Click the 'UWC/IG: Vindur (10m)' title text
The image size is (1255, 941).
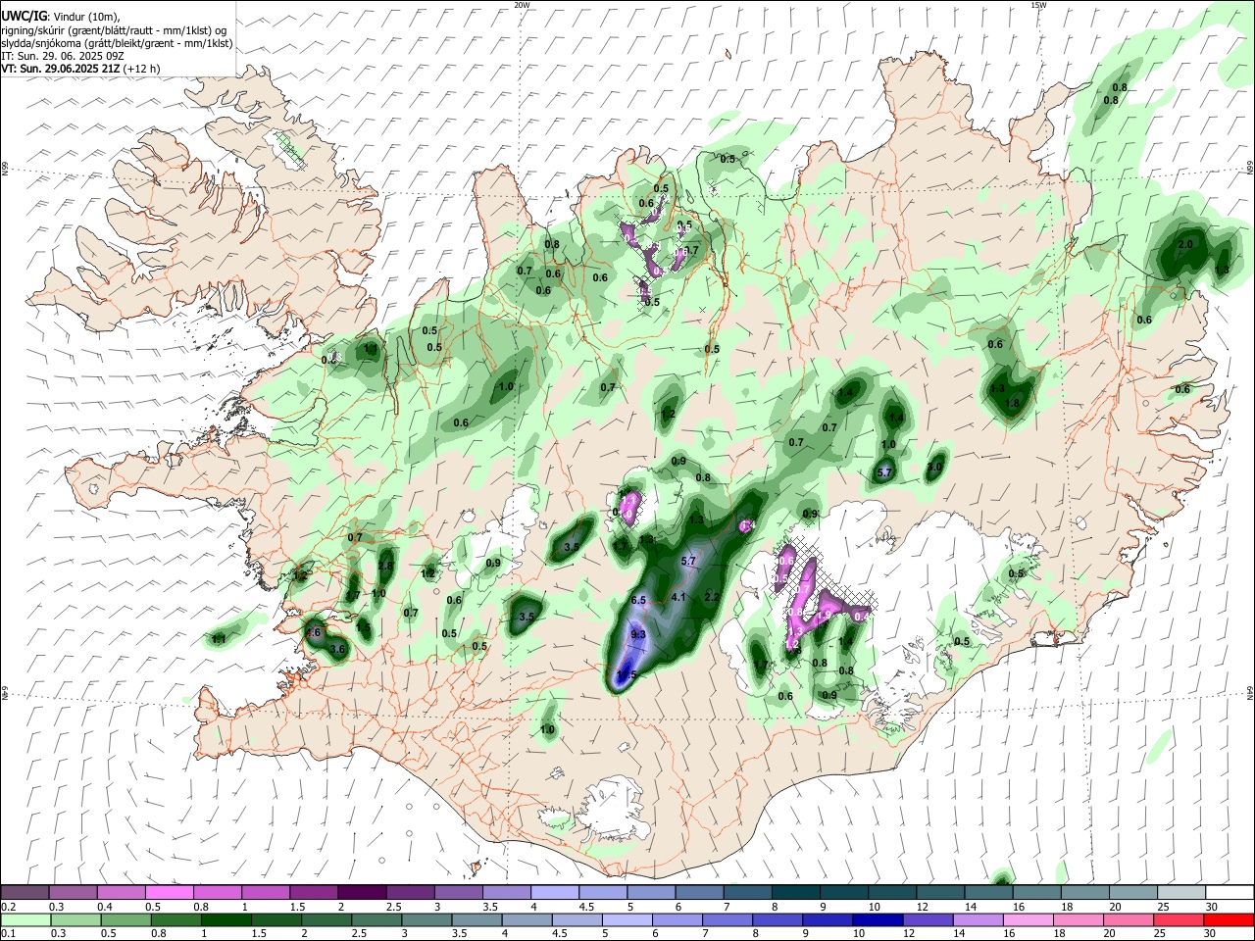60,18
